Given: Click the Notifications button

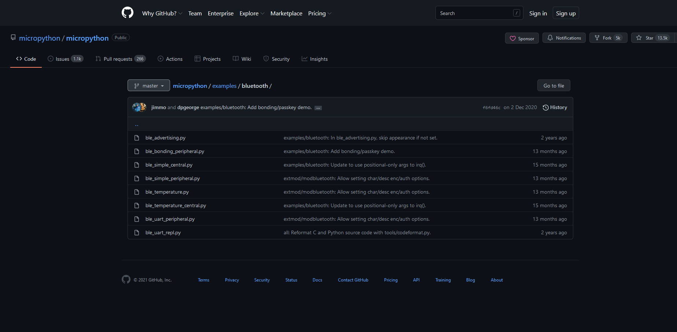Looking at the screenshot, I should point(564,38).
